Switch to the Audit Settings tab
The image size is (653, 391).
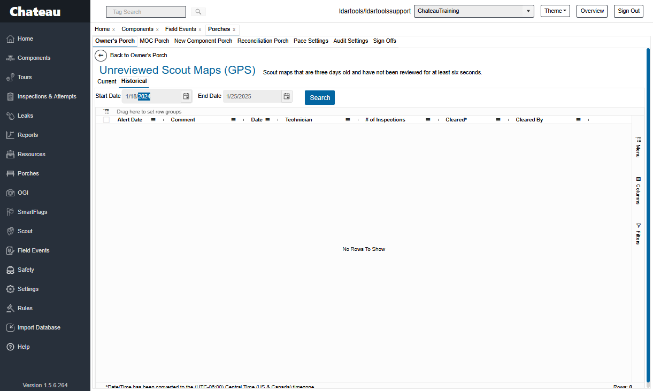351,41
